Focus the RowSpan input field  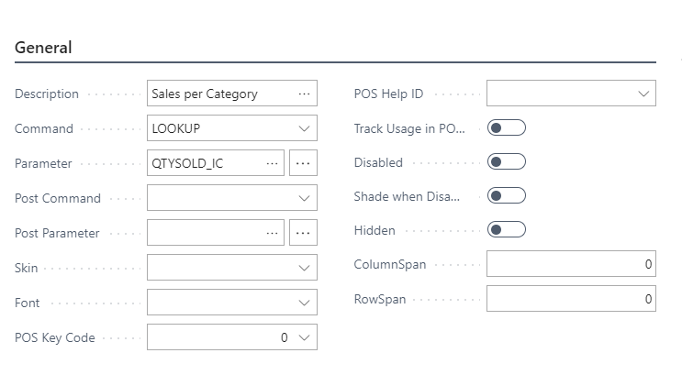click(x=570, y=299)
